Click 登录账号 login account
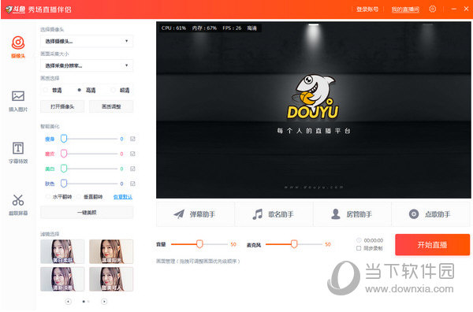This screenshot has height=312, width=473. pos(367,9)
